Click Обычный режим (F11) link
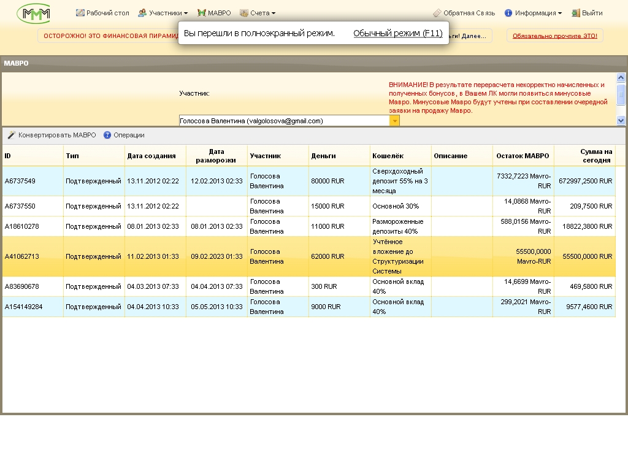The height and width of the screenshot is (471, 628). point(397,33)
